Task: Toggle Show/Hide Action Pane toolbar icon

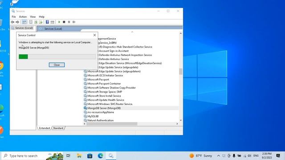Action: tap(53, 22)
